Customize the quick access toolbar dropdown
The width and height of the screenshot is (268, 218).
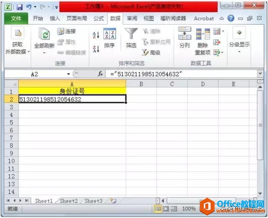click(56, 7)
